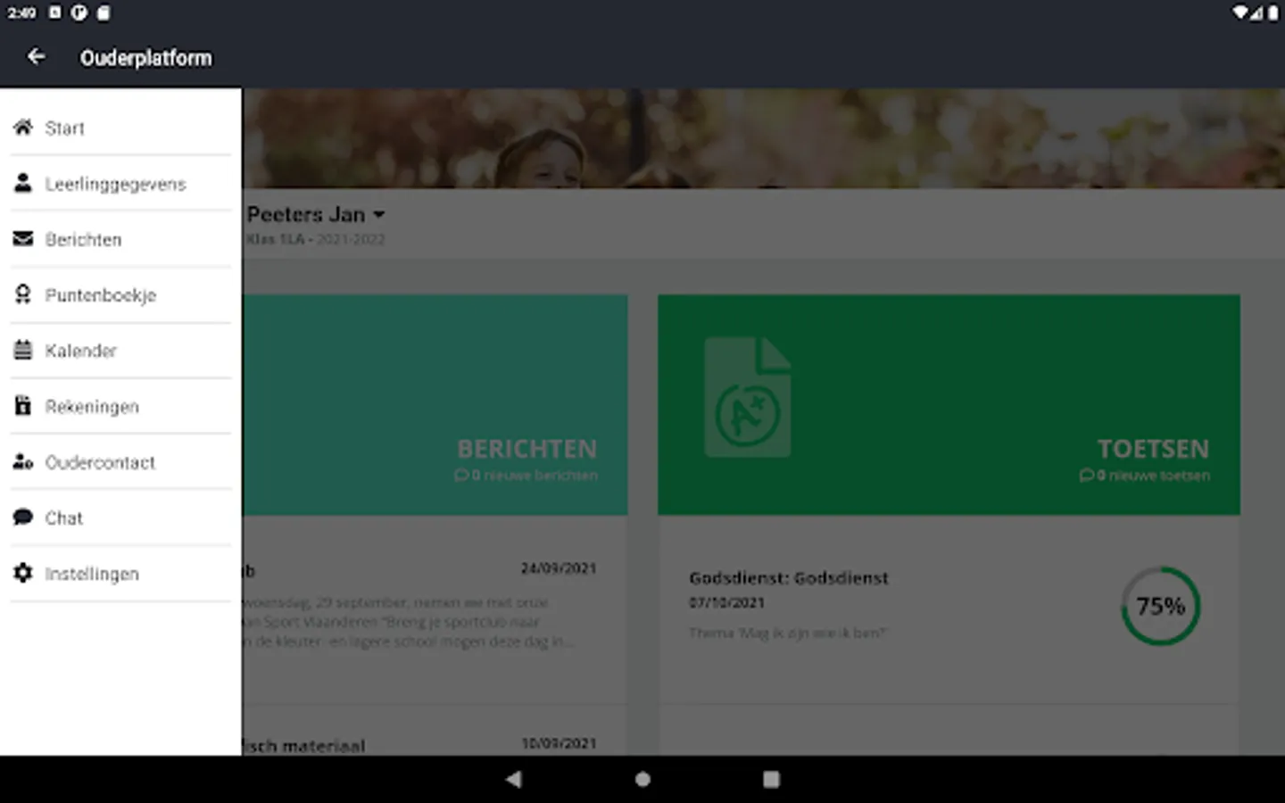Open Instellingen in the side menu
This screenshot has width=1285, height=803.
point(120,573)
